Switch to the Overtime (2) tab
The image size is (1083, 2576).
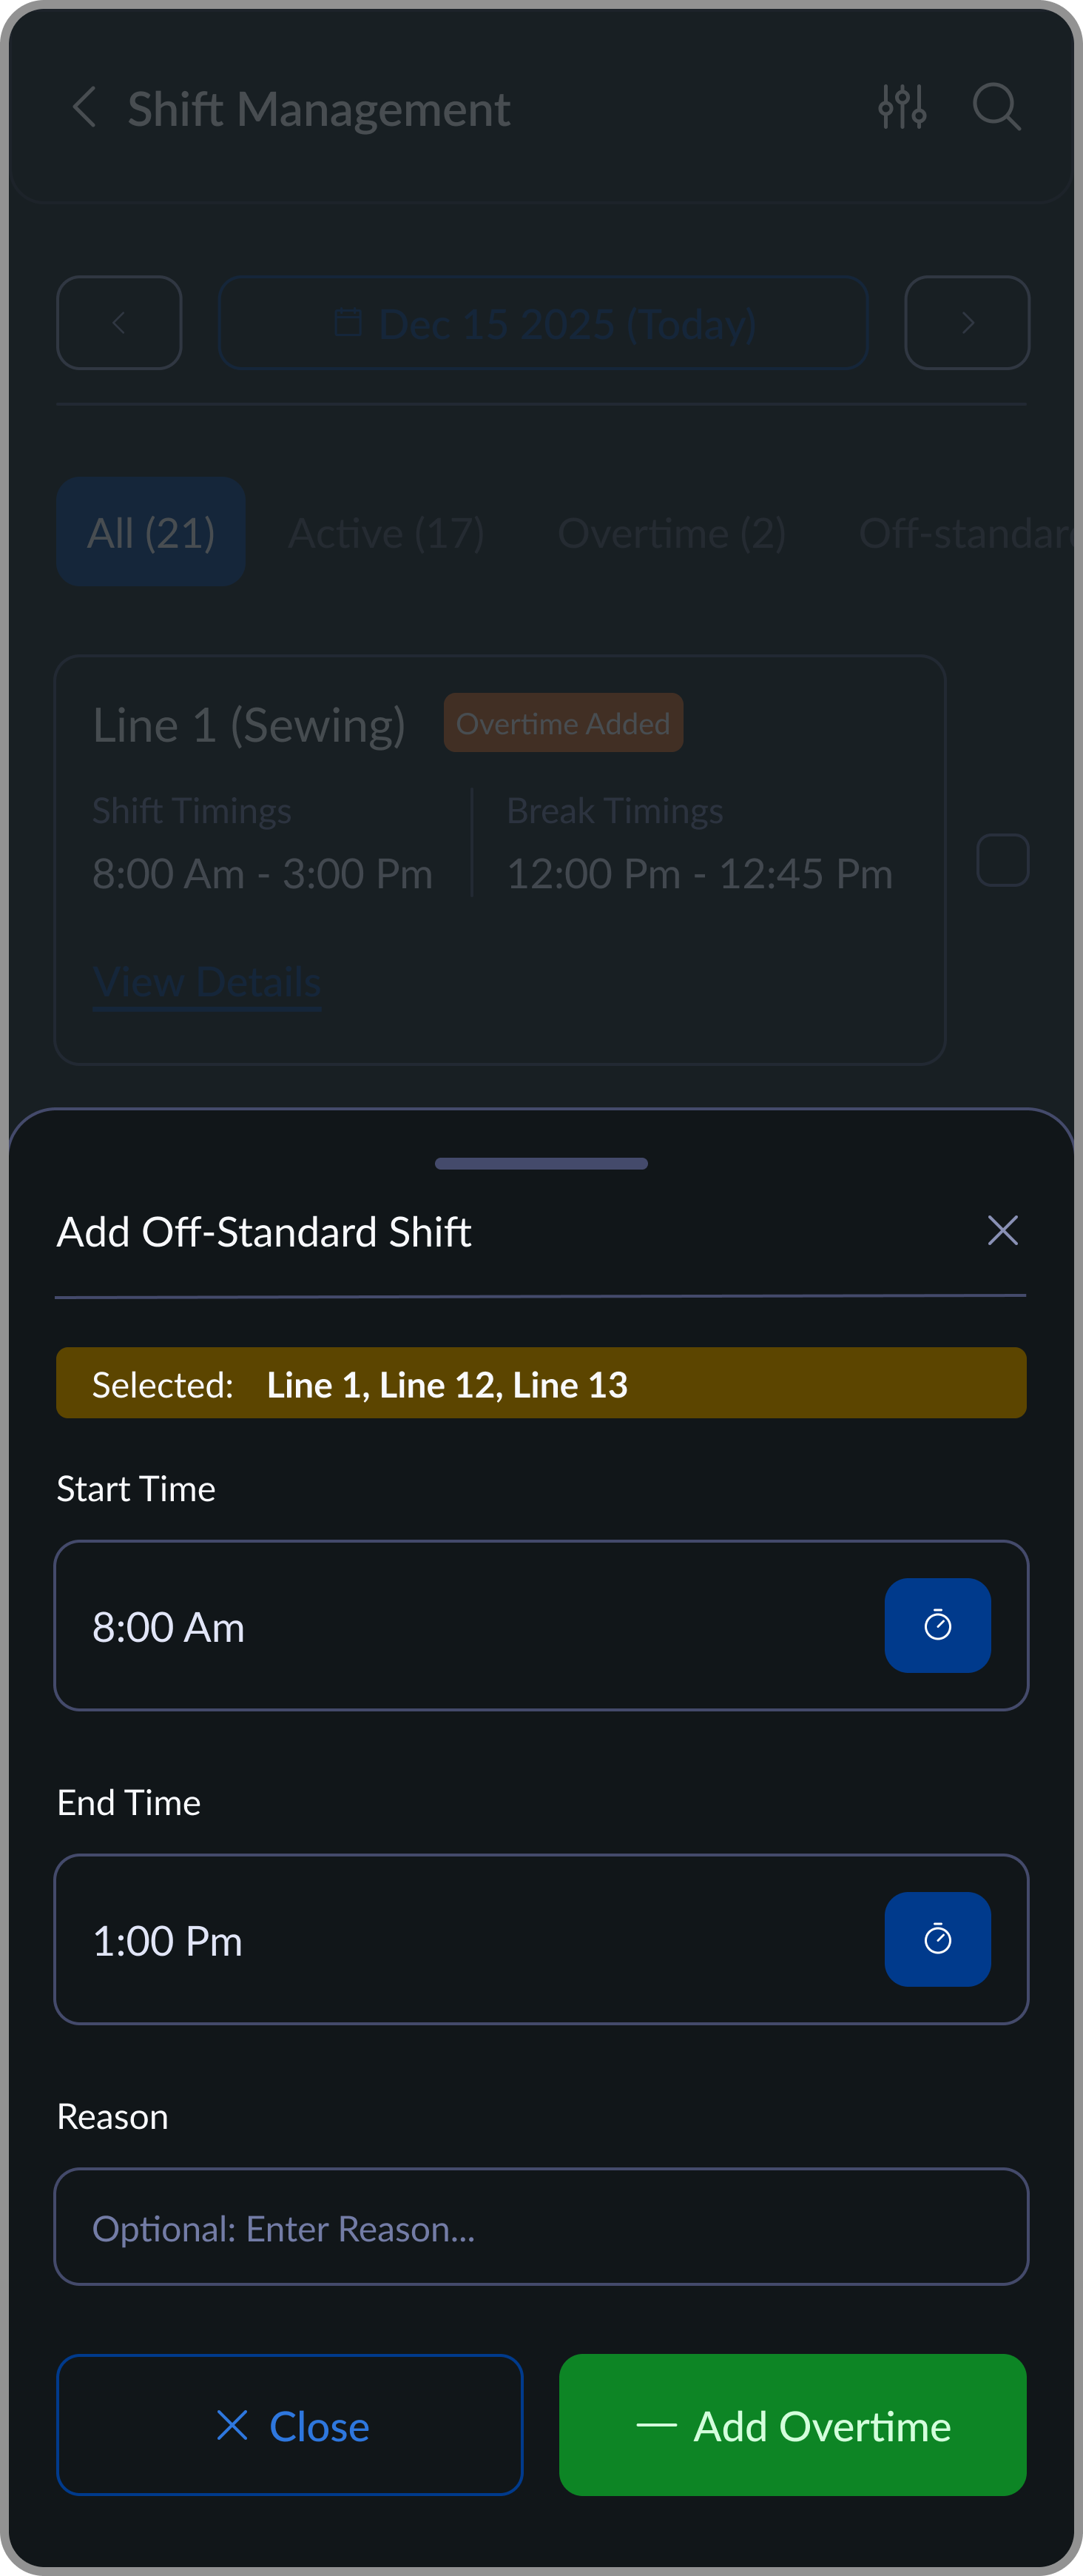tap(672, 532)
